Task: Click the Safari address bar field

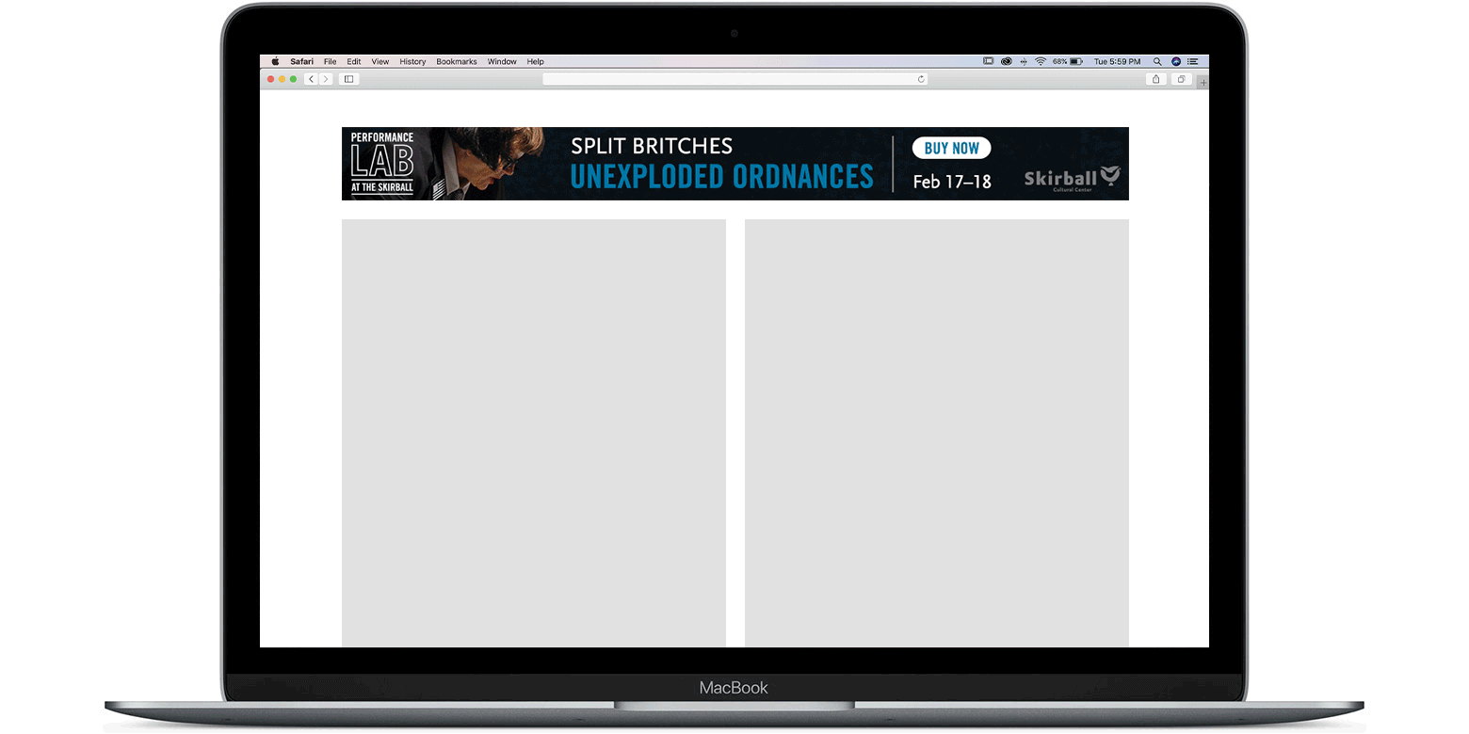Action: click(734, 79)
